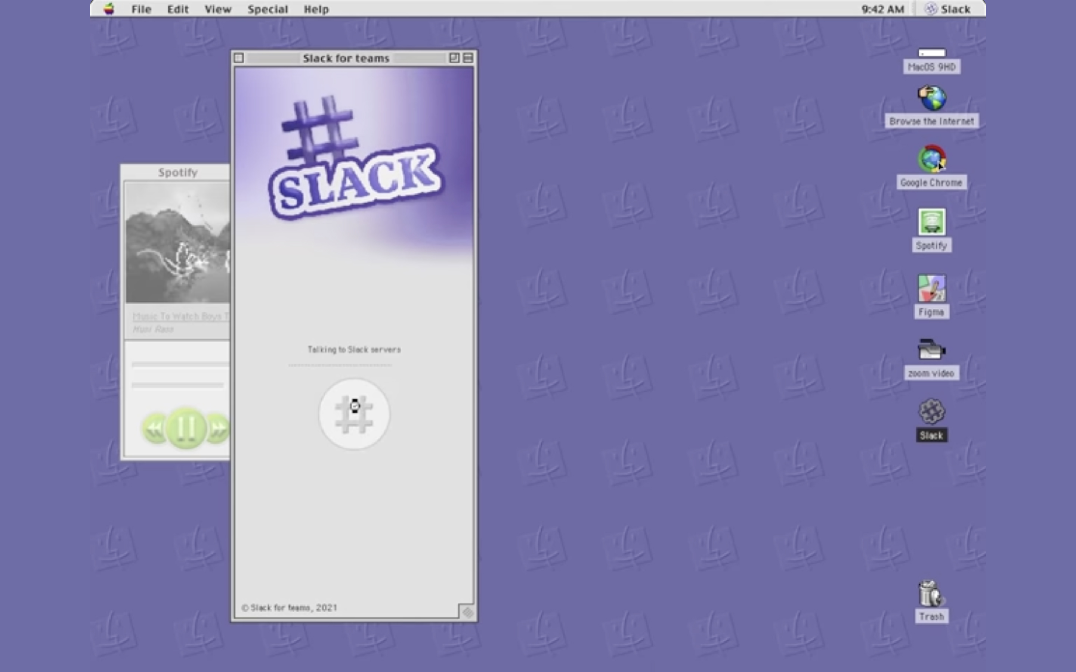Click the Talking to Slack servers text
Image resolution: width=1076 pixels, height=672 pixels.
pos(354,350)
